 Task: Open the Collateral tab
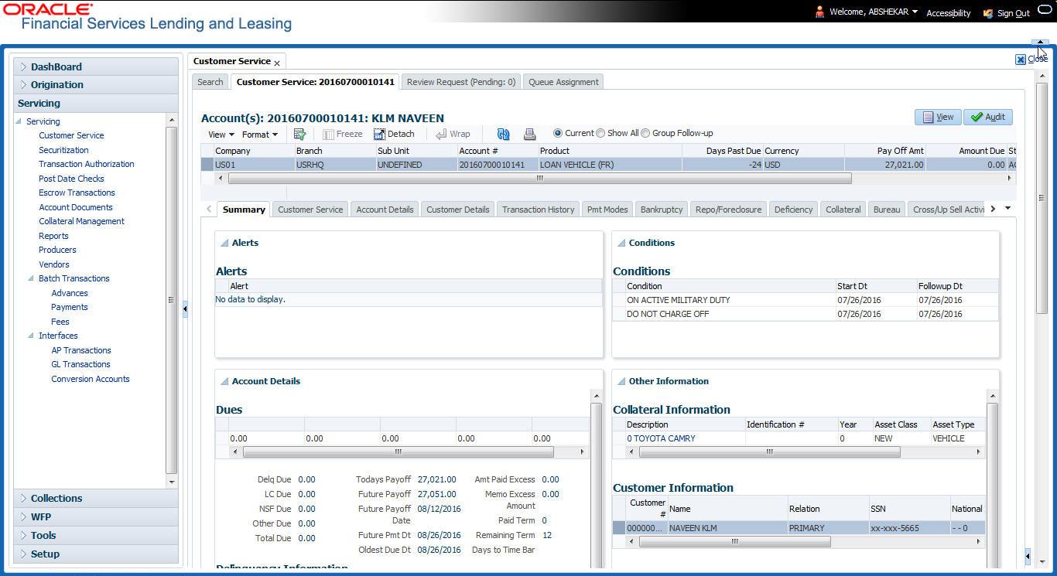pos(843,210)
